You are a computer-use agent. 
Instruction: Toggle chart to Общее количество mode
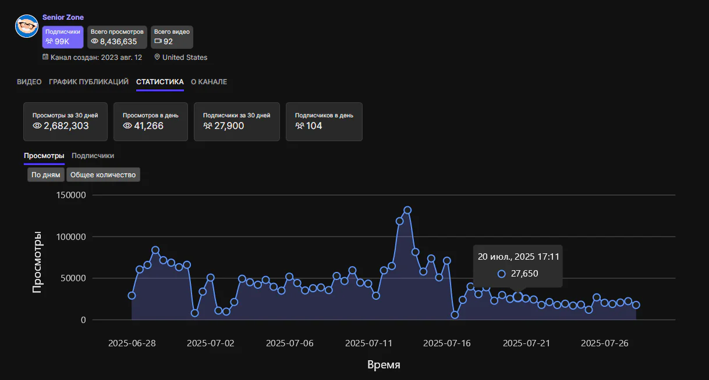(x=103, y=174)
